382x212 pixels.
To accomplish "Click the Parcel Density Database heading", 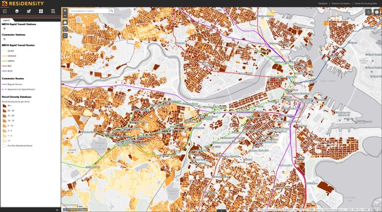I will tap(17, 97).
